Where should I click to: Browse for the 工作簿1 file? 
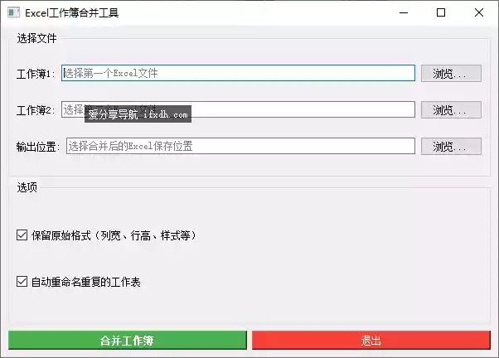[450, 73]
